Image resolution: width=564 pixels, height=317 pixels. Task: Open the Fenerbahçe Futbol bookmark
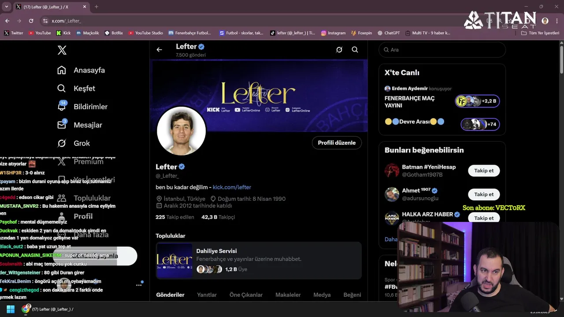pos(189,33)
